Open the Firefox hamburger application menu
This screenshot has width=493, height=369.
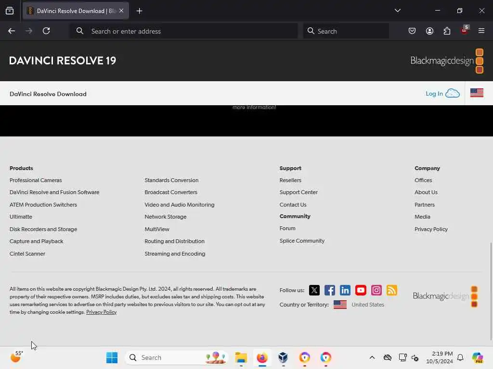tap(481, 31)
